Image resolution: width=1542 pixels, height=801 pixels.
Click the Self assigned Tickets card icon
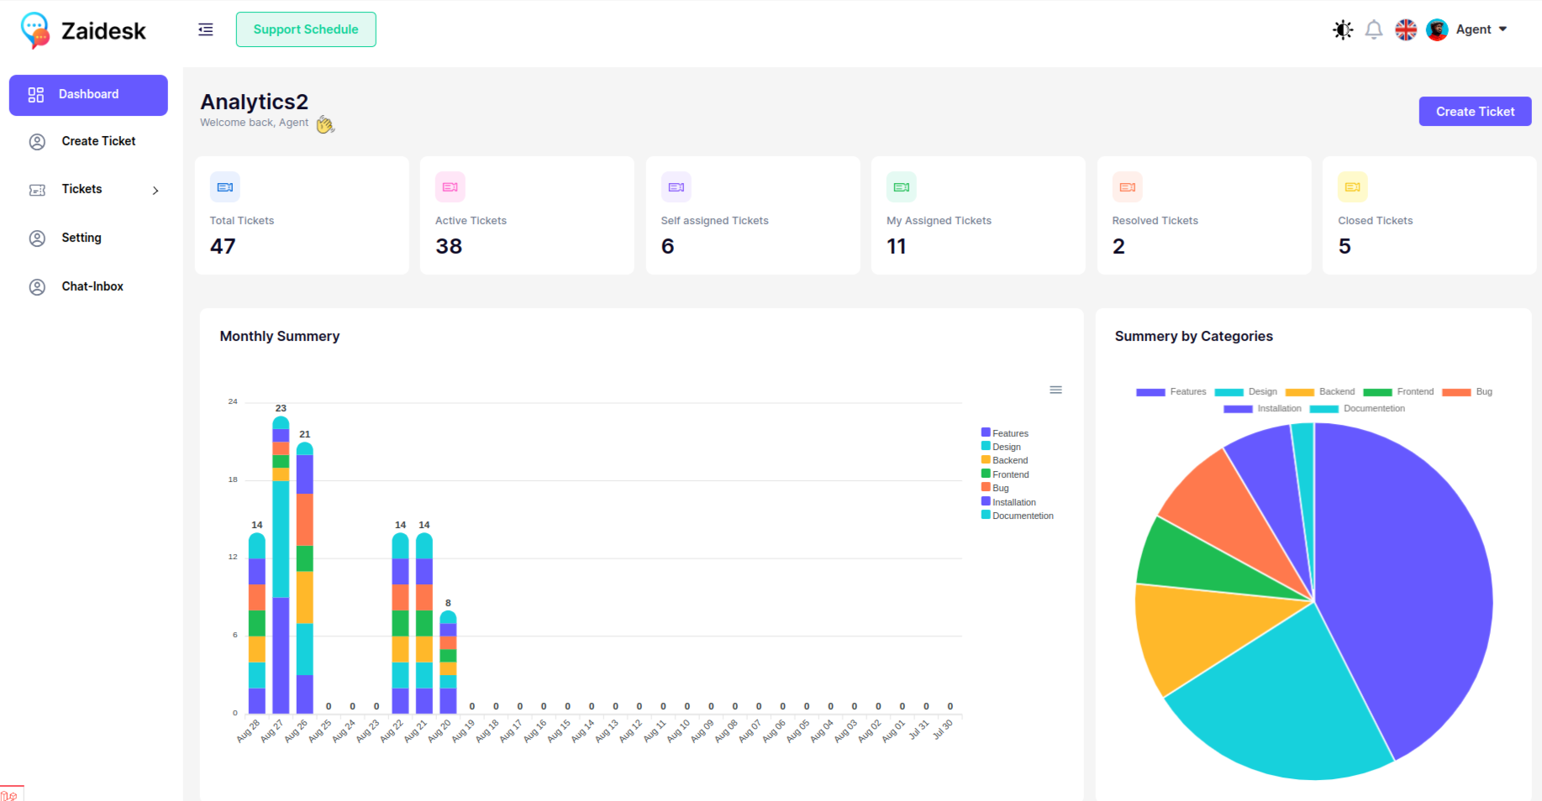676,187
